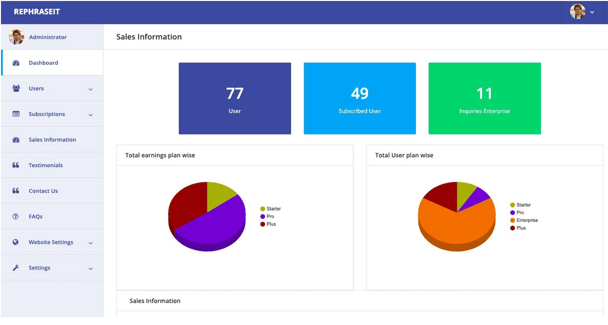Click 'Total earnings plan wise' heading

[x=160, y=155]
